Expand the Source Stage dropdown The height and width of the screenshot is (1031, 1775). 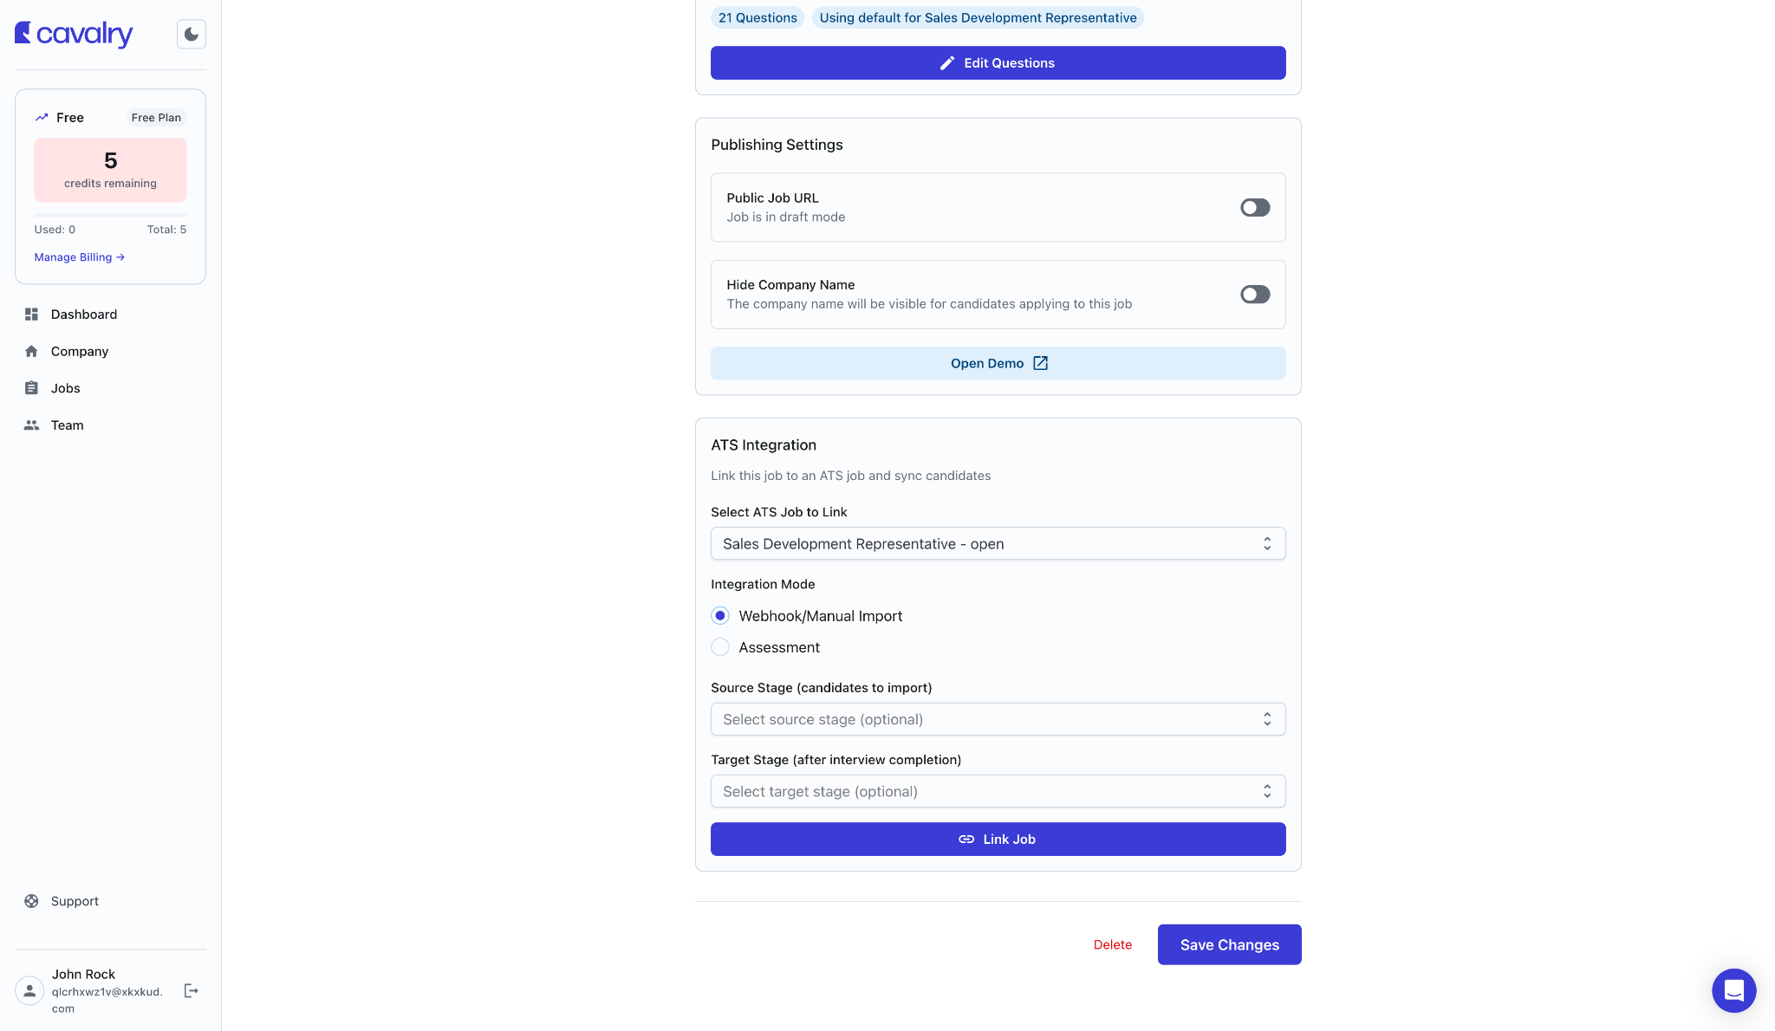pyautogui.click(x=998, y=720)
